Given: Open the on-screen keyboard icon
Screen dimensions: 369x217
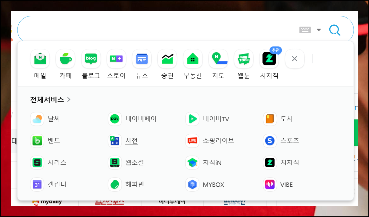Looking at the screenshot, I should [305, 30].
